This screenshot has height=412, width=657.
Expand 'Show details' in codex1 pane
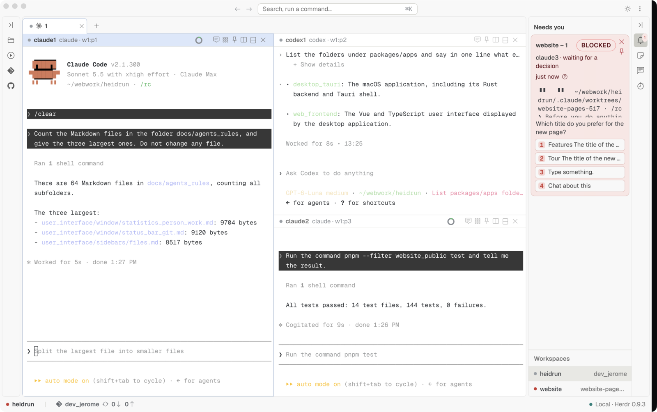(319, 64)
